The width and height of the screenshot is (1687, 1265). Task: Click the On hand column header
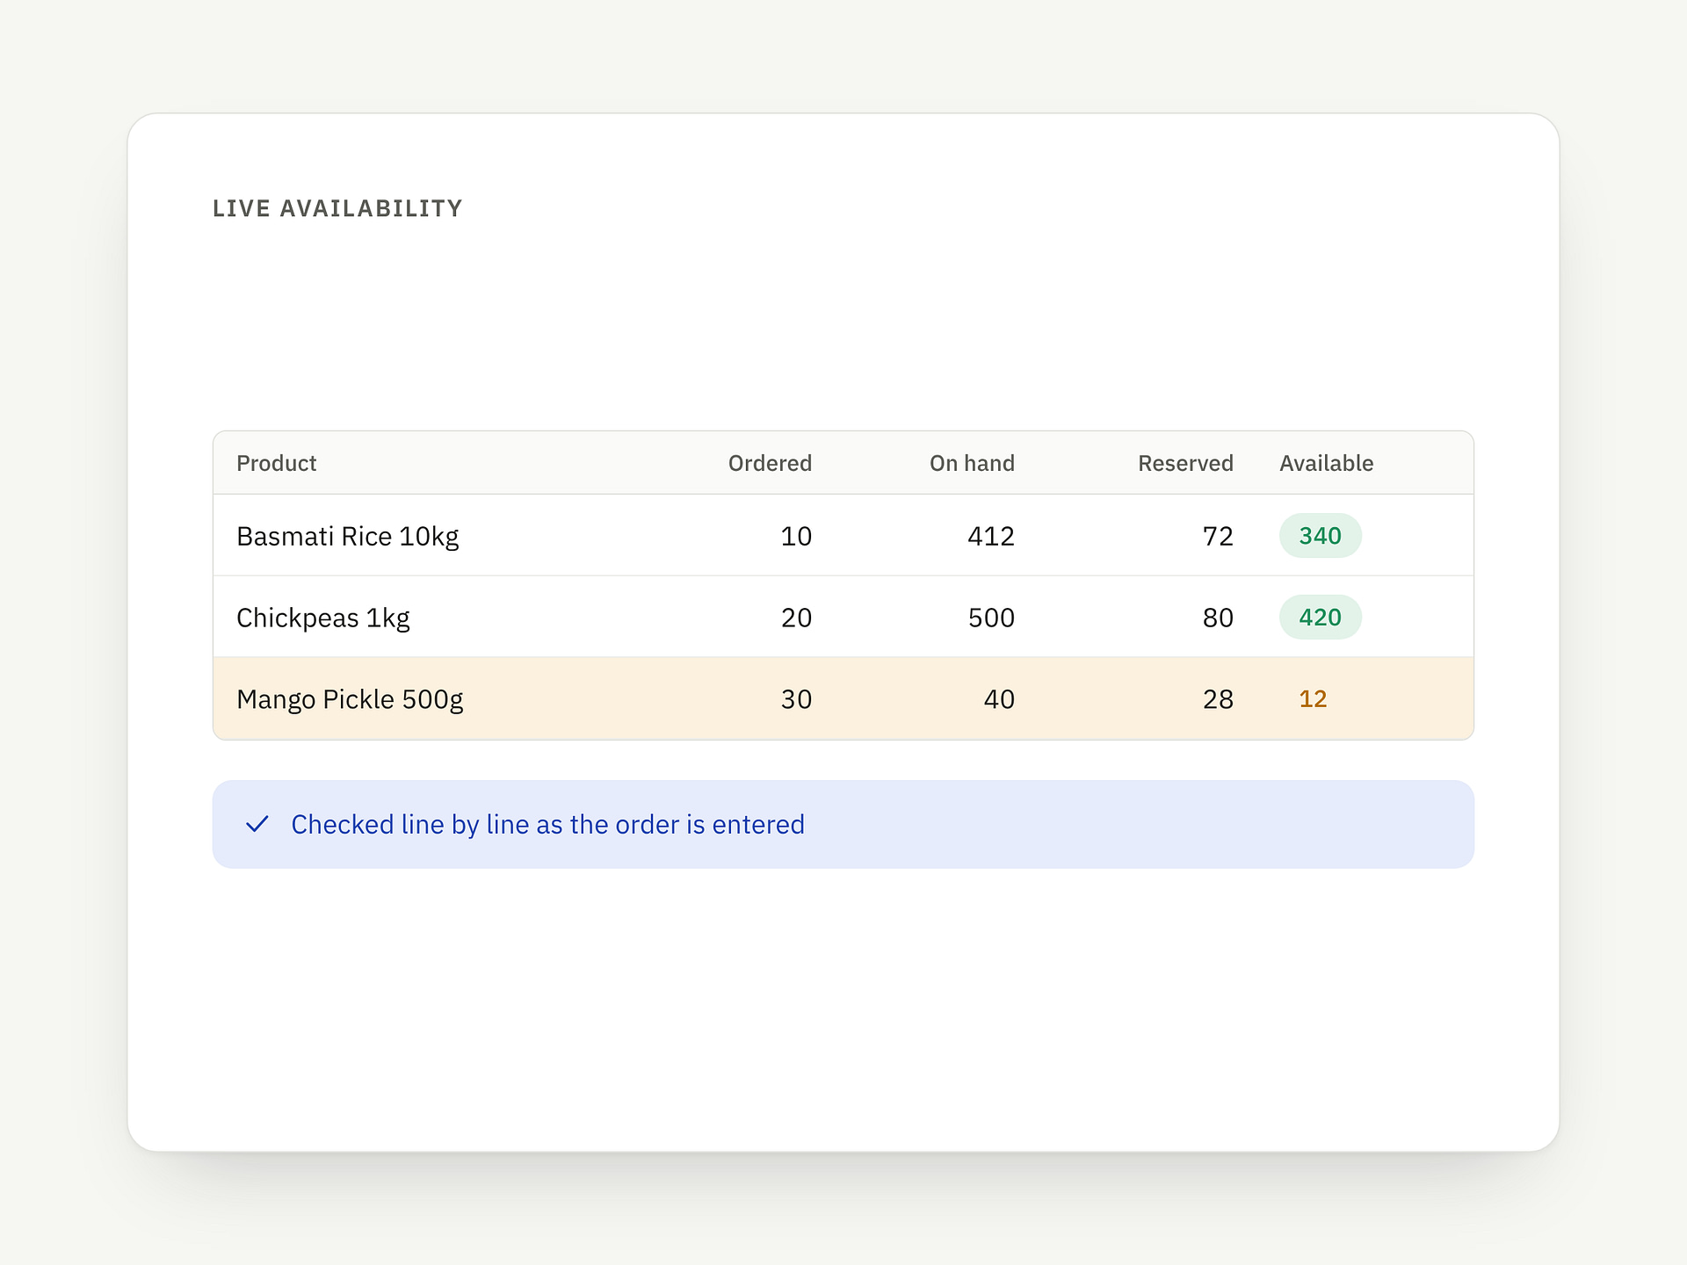(x=972, y=463)
